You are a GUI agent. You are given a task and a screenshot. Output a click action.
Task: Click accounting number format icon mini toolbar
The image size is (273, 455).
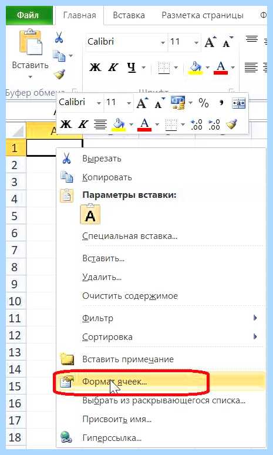(178, 103)
